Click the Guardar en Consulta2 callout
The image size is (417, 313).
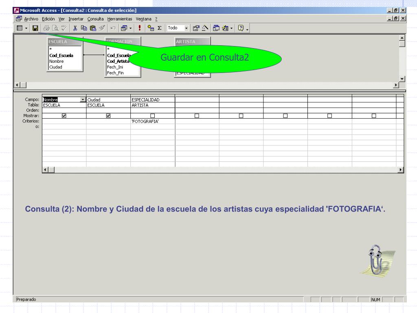[205, 57]
